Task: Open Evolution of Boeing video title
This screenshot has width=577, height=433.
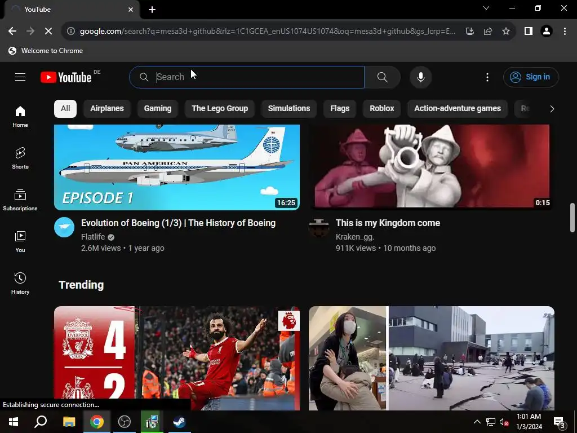Action: 178,223
